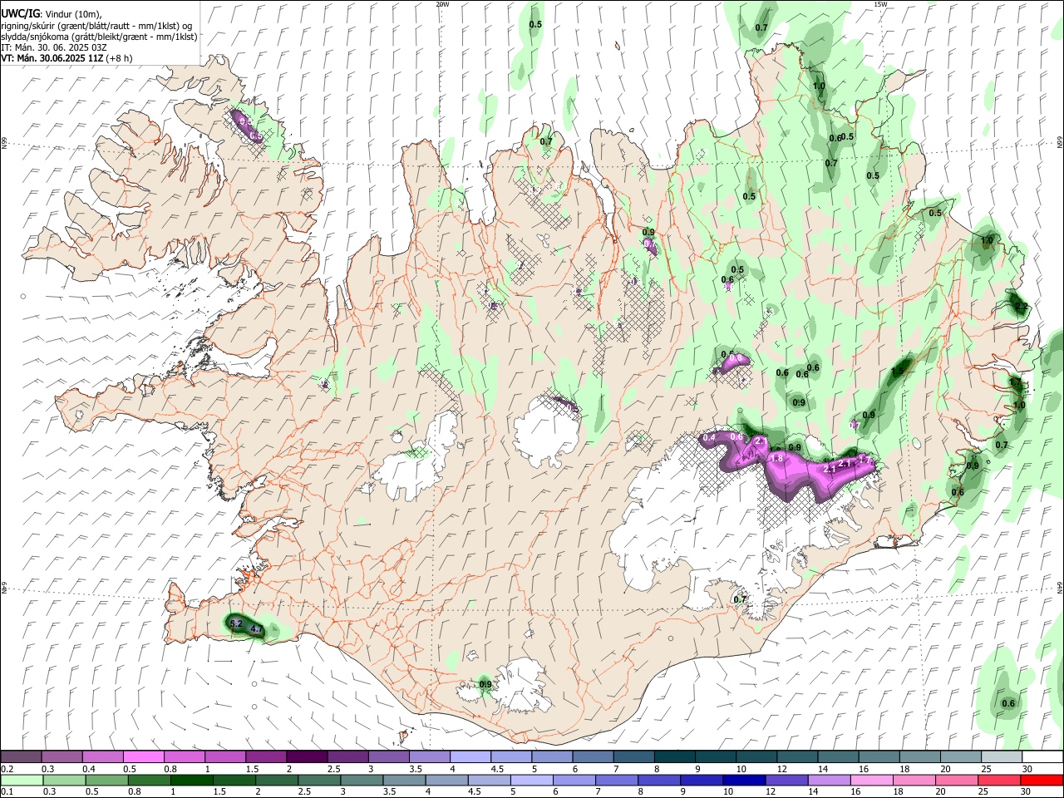
Task: Select the light pink rain swatch between 16 and 18
Action: tap(872, 781)
